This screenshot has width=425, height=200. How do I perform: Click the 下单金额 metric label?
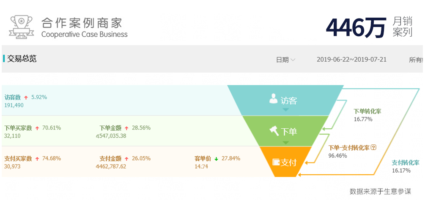click(x=110, y=128)
